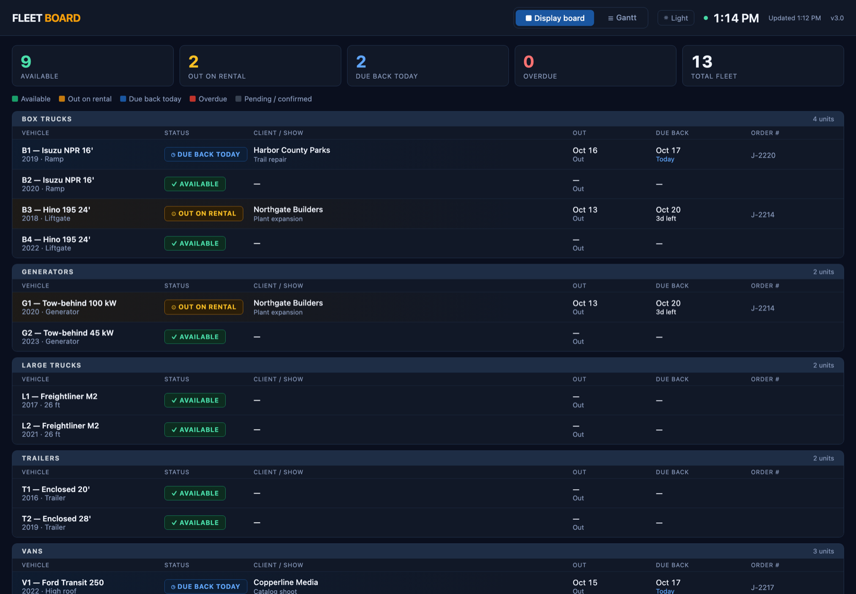The image size is (856, 594).
Task: Switch to the Display board view
Action: 555,18
